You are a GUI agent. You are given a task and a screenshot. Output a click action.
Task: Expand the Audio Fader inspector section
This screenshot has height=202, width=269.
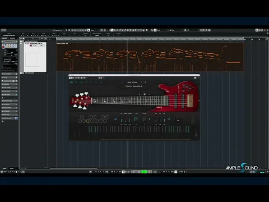coord(10,95)
